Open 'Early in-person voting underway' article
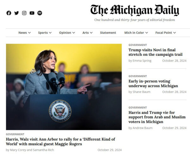Image resolution: width=190 pixels, height=154 pixels. point(153,83)
